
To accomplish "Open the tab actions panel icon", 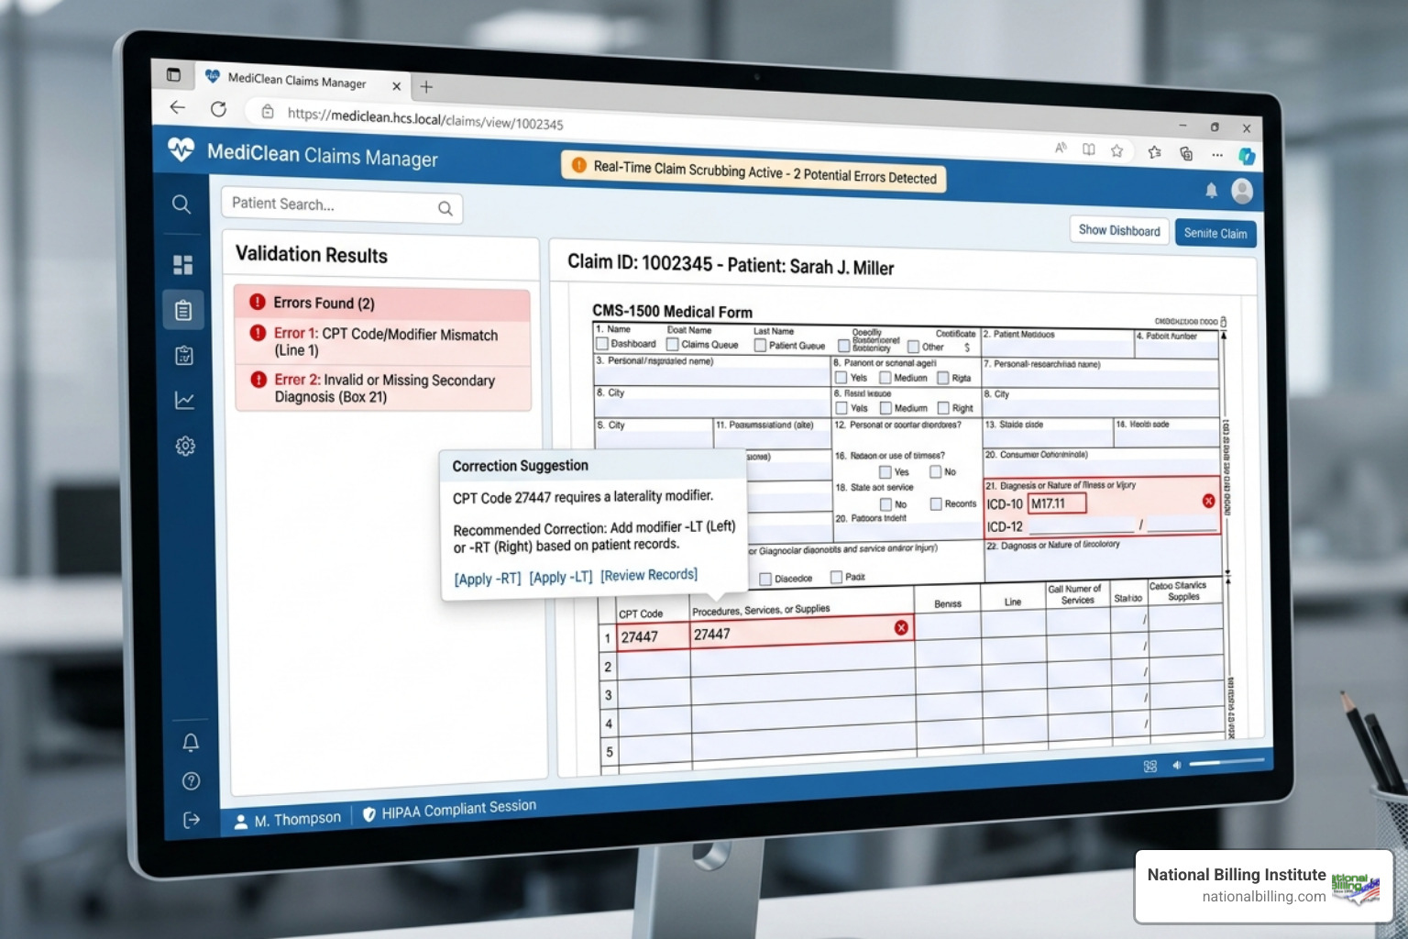I will coord(173,74).
